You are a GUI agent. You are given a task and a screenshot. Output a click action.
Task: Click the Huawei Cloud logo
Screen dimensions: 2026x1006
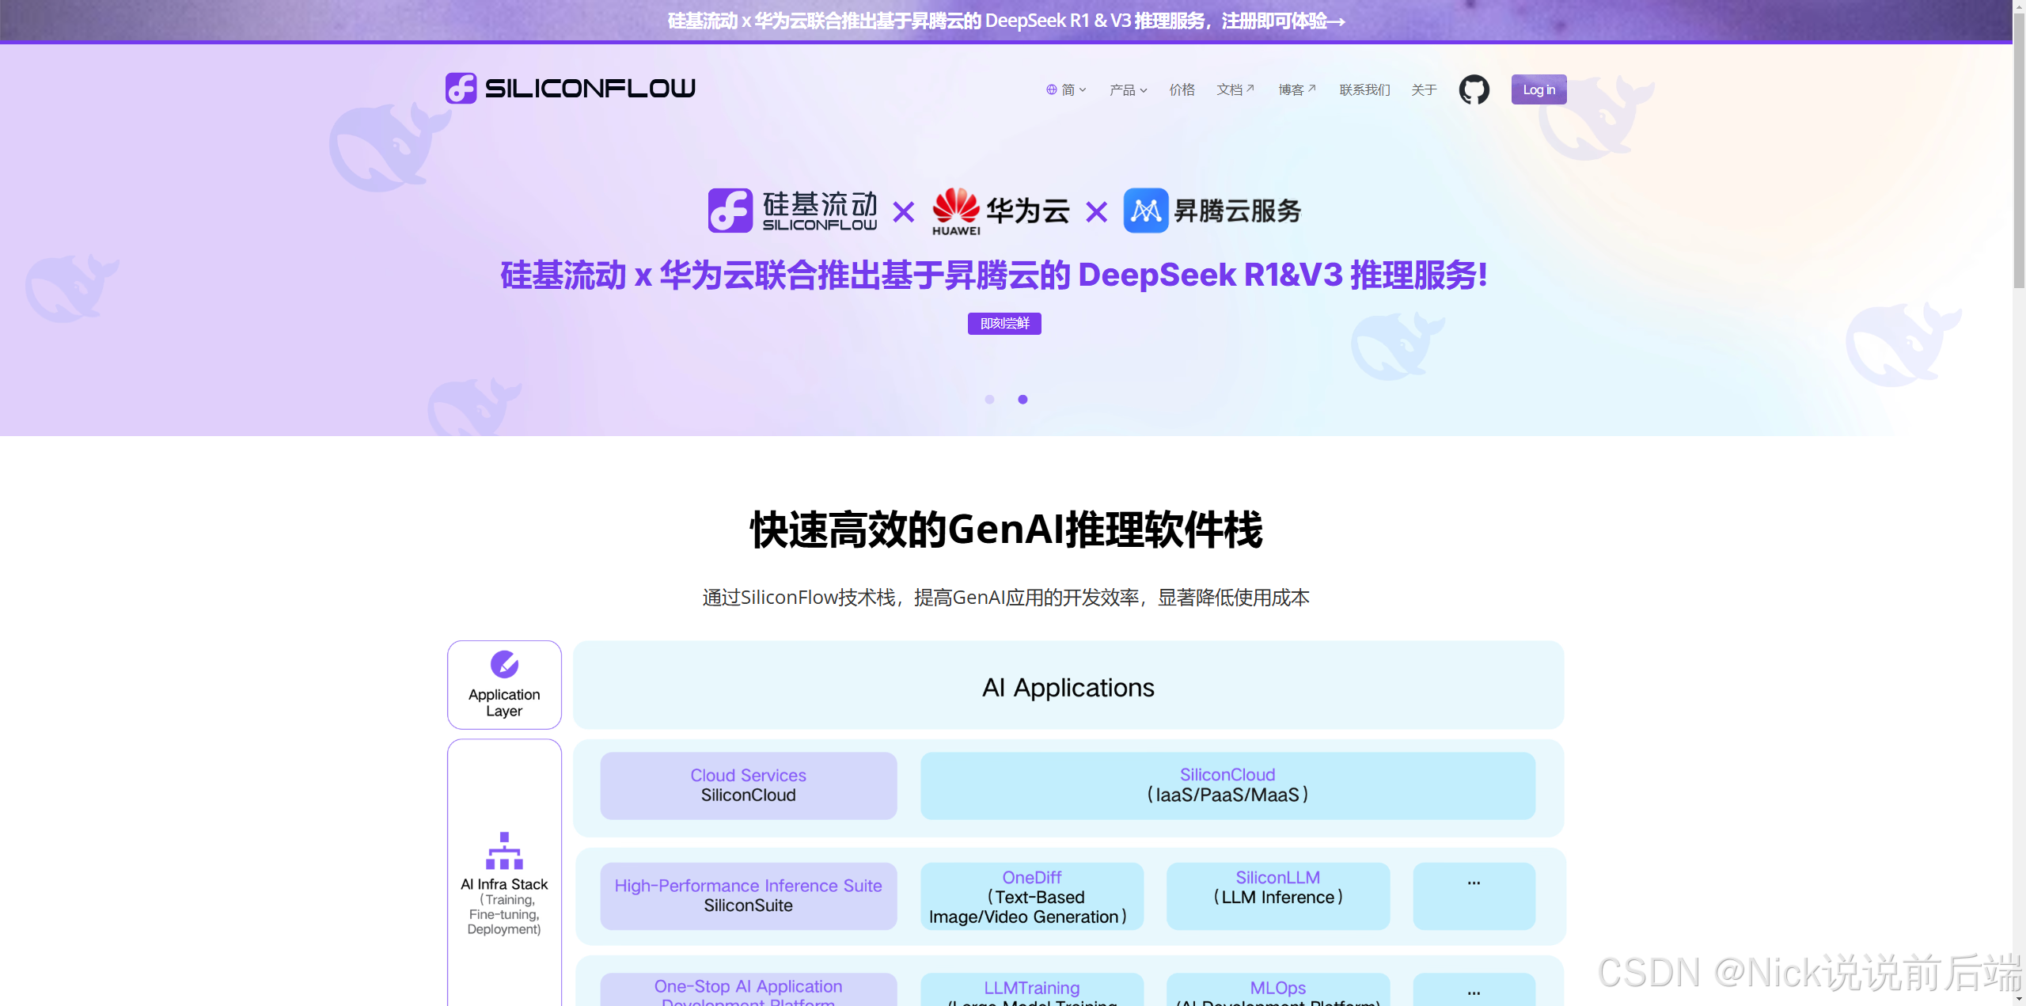(1000, 211)
